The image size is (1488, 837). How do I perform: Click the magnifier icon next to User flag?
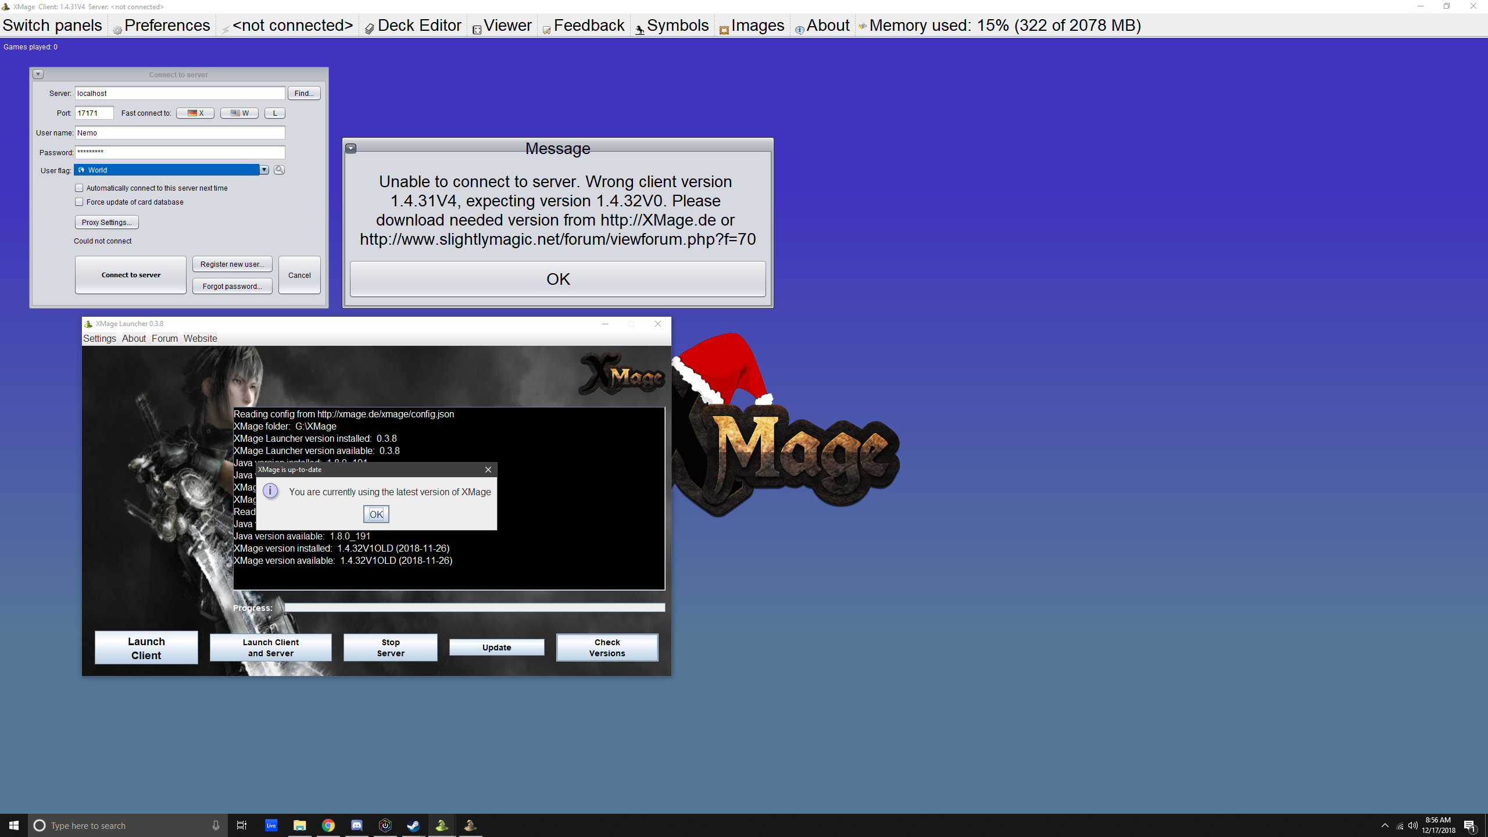click(x=280, y=170)
